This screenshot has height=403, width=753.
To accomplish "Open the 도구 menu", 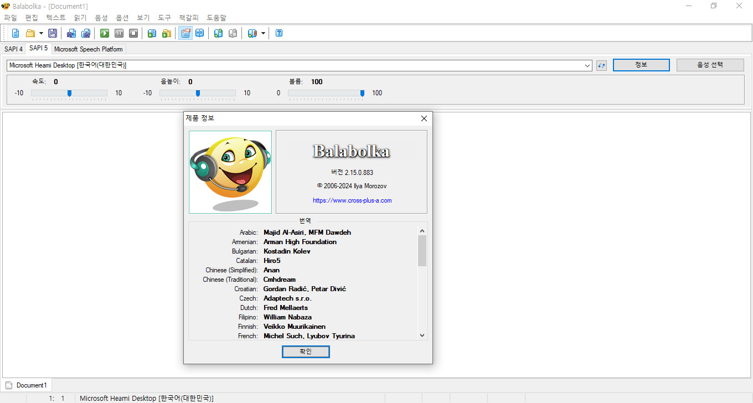I will (164, 18).
